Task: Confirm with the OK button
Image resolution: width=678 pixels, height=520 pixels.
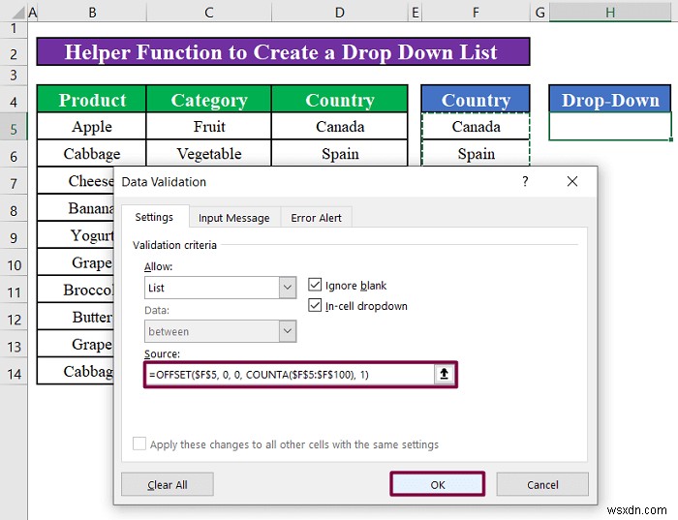Action: click(438, 484)
